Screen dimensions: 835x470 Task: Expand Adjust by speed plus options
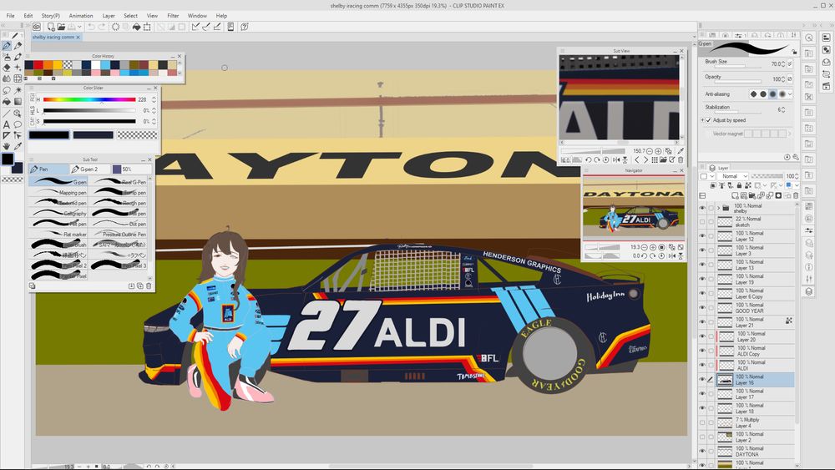[x=702, y=120]
